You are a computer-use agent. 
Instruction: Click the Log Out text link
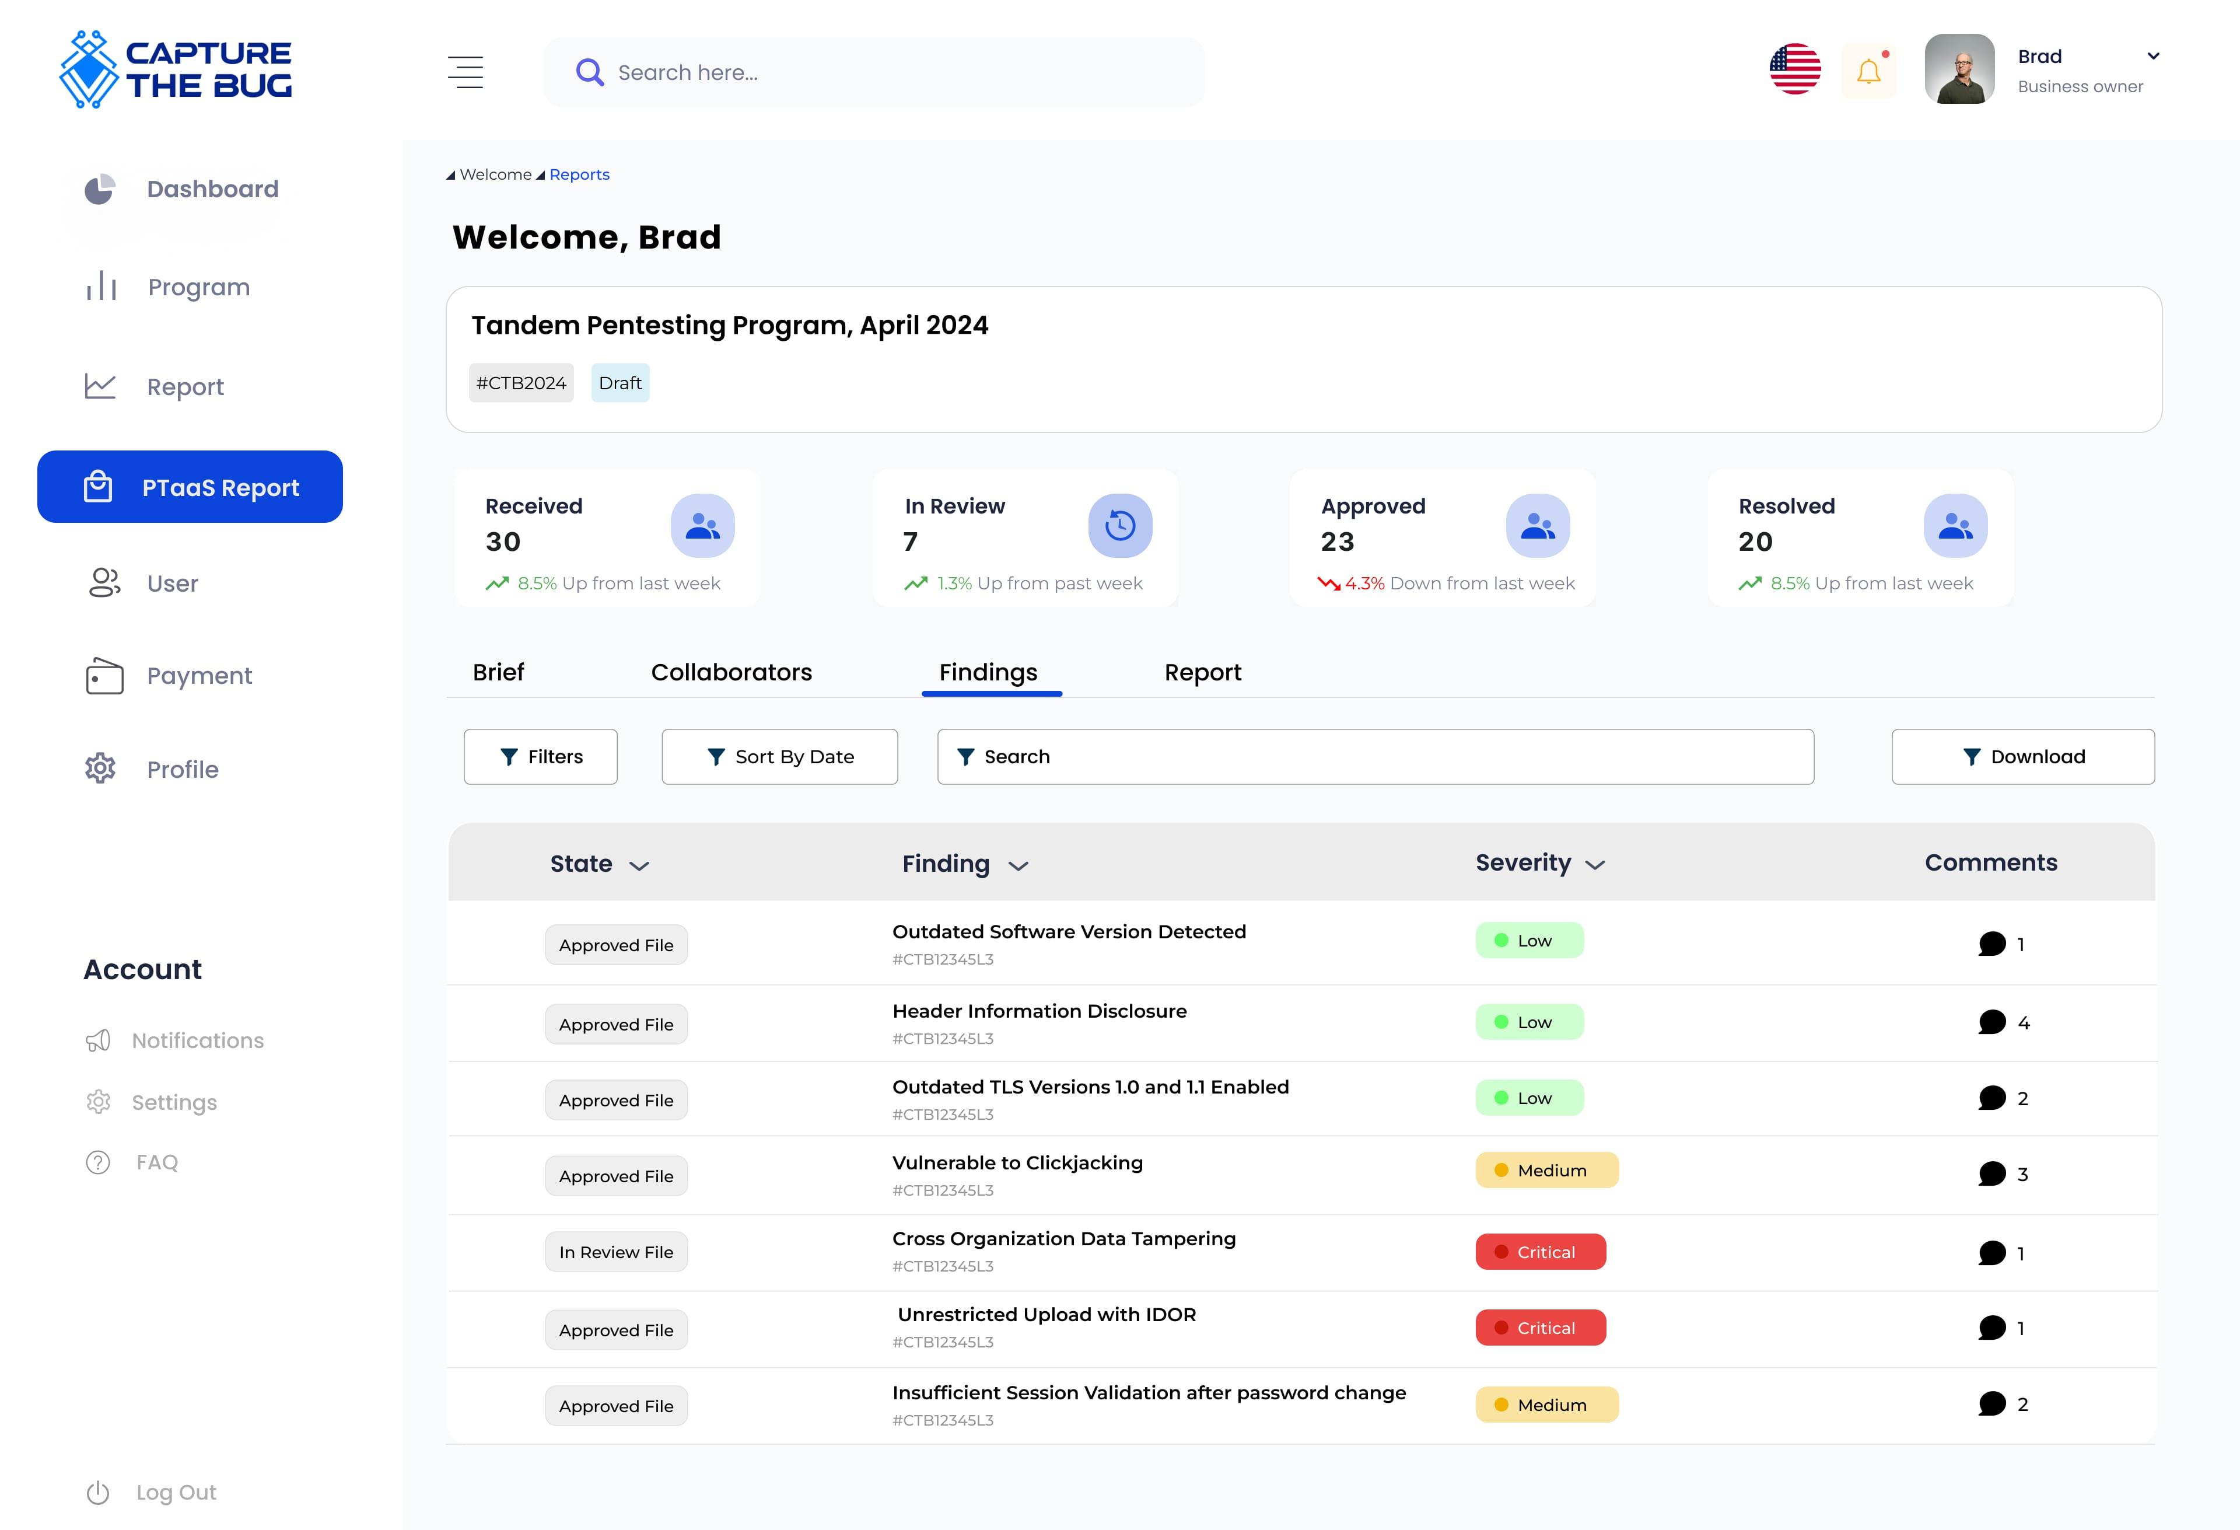(176, 1493)
